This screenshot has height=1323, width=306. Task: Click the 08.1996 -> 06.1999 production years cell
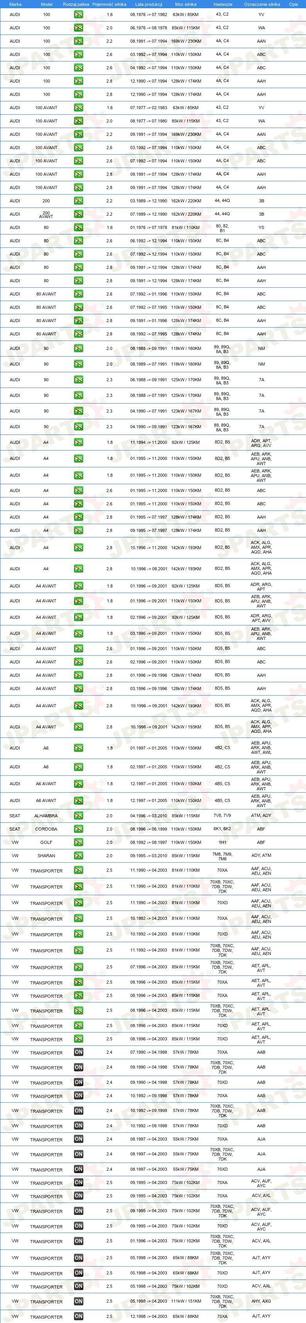(x=148, y=829)
